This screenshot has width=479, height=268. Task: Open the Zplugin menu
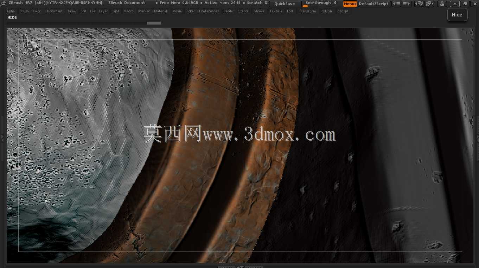[x=326, y=11]
